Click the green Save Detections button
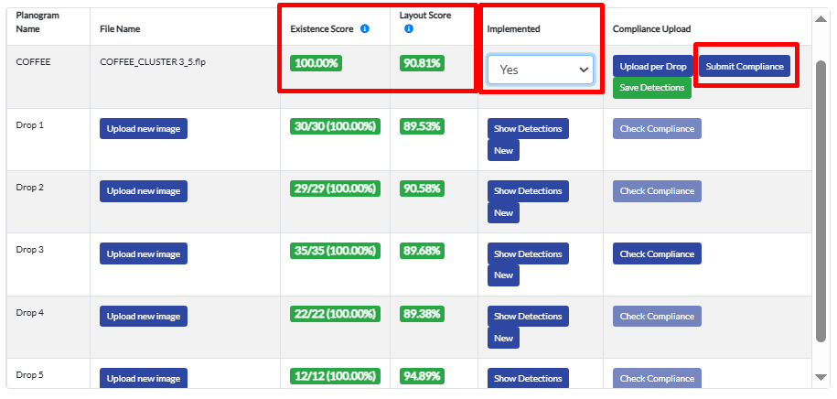Screen dimensions: 837x399 point(652,88)
